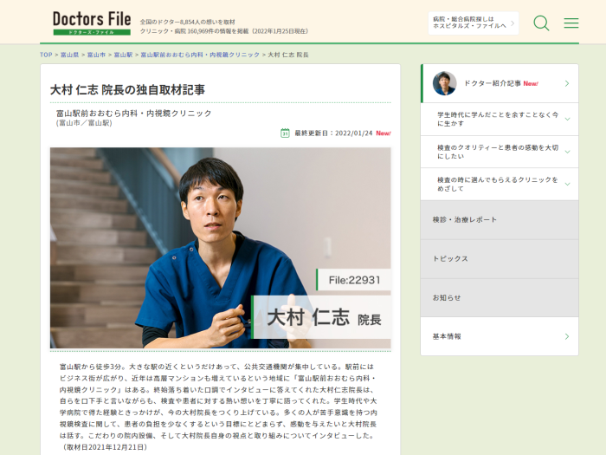Click the Doctors File logo

[x=92, y=23]
